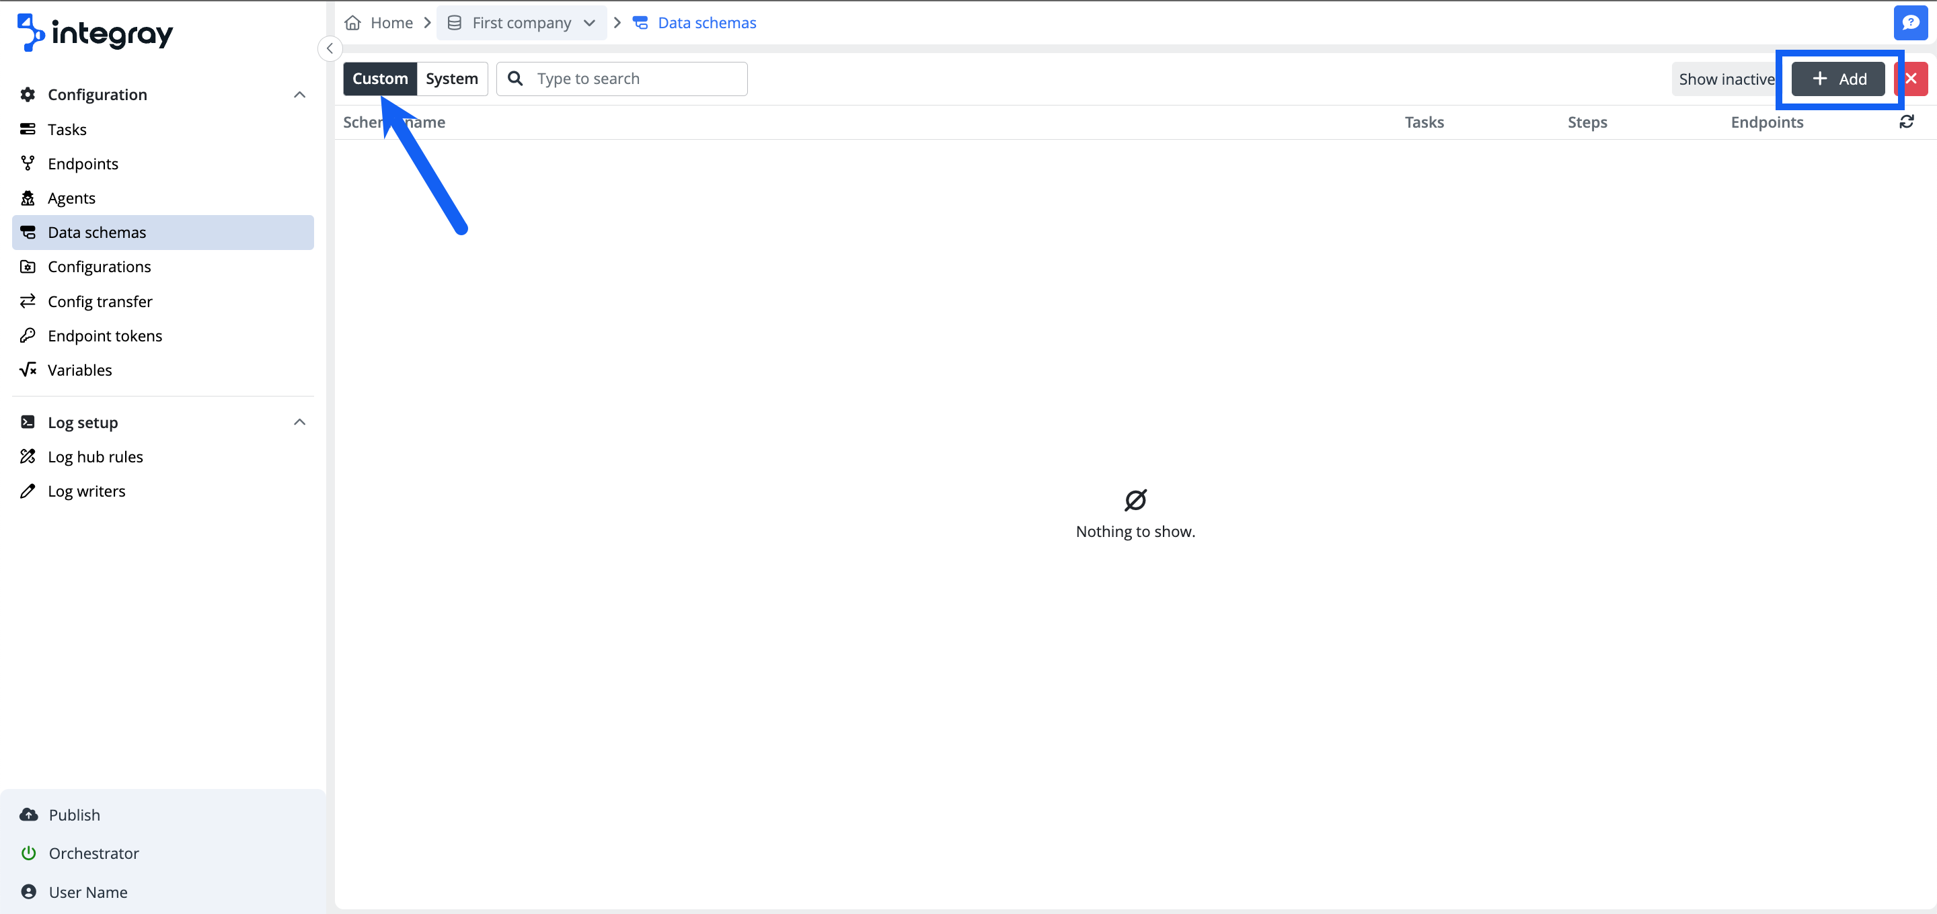Open Variables using its sidebar icon
The image size is (1937, 914).
pos(28,369)
